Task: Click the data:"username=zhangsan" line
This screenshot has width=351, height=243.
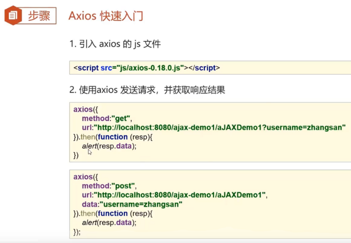Action: (132, 204)
